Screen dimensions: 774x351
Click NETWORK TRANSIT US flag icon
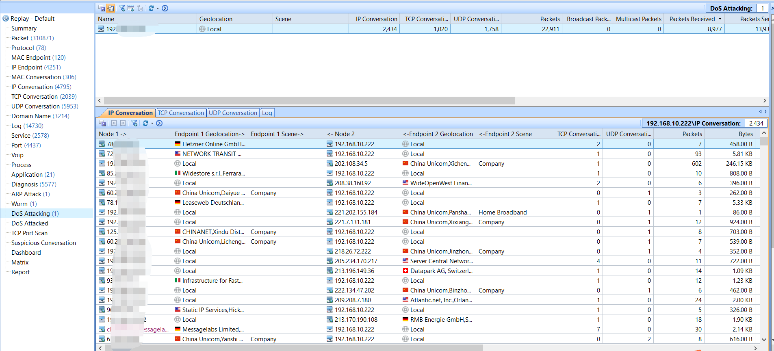click(x=178, y=154)
